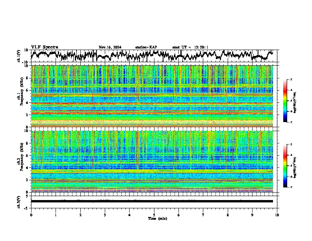Click the "ch.1(V)" waveform axis label

click(x=19, y=56)
